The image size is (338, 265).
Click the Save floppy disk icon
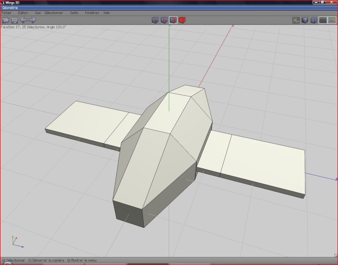pyautogui.click(x=14, y=20)
